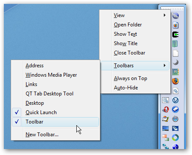Select Windows Media Player toolbar entry
The height and width of the screenshot is (155, 192).
(x=55, y=75)
